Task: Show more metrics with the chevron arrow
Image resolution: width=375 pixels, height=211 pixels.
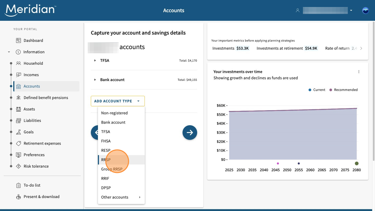Action: (361, 48)
